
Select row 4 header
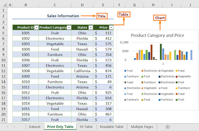[x=4, y=27]
